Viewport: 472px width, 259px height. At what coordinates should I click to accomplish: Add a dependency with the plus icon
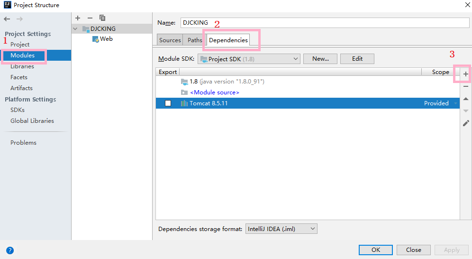click(x=466, y=74)
